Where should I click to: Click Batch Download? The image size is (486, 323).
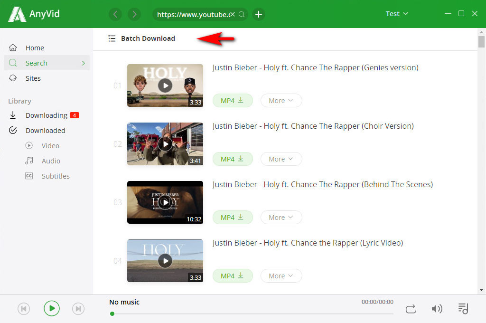[x=148, y=38]
